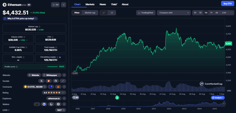
Task: Click the blue shield wallet icon in Contracts
Action: 51,87
